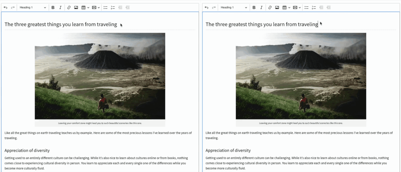Click Undo in the left editor toolbar
Viewport: 401px width, 172px height.
pyautogui.click(x=5, y=8)
